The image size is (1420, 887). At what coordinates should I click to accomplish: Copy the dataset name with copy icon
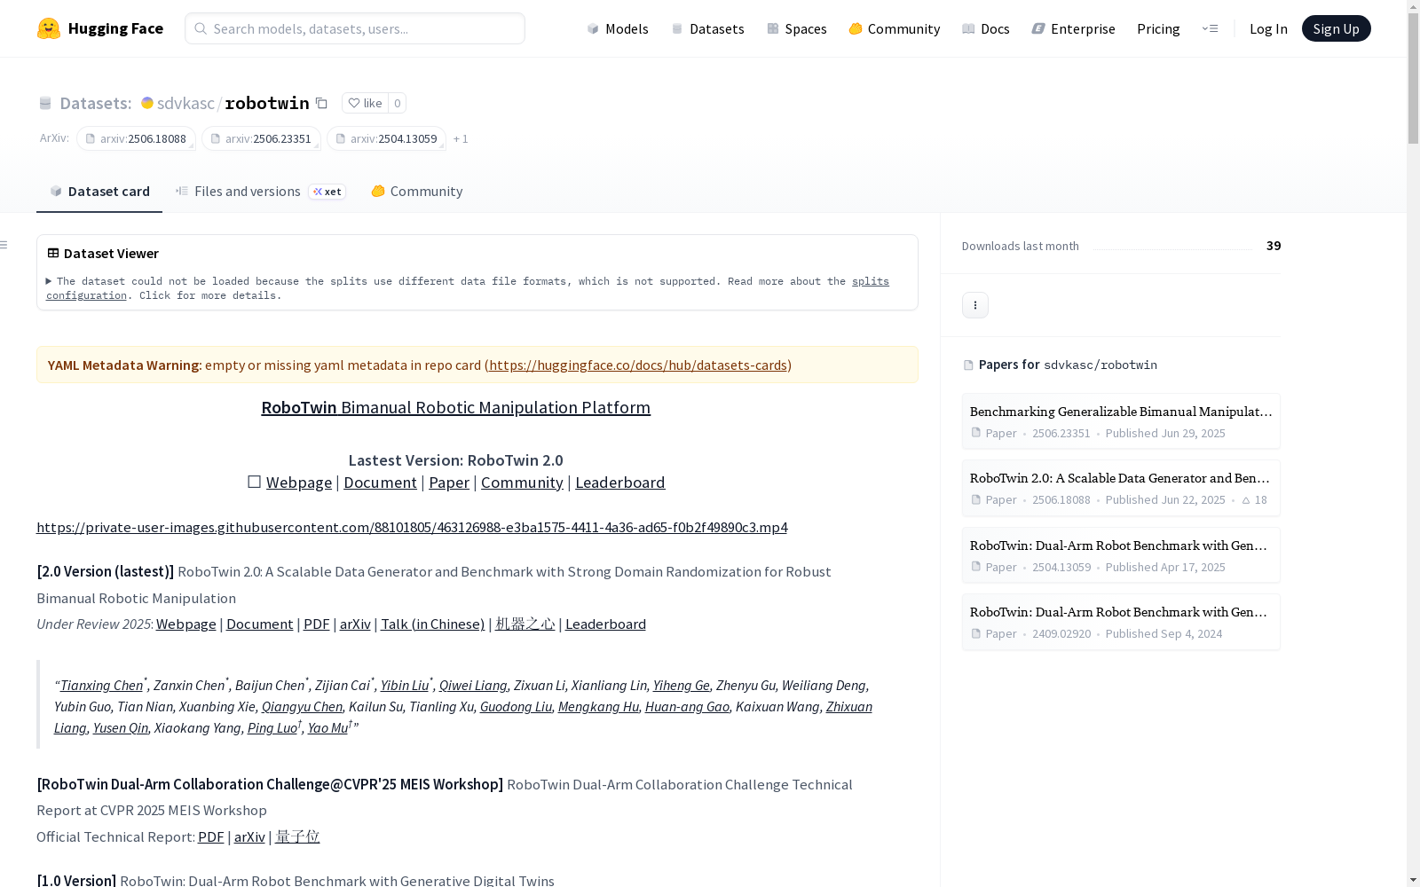[321, 104]
